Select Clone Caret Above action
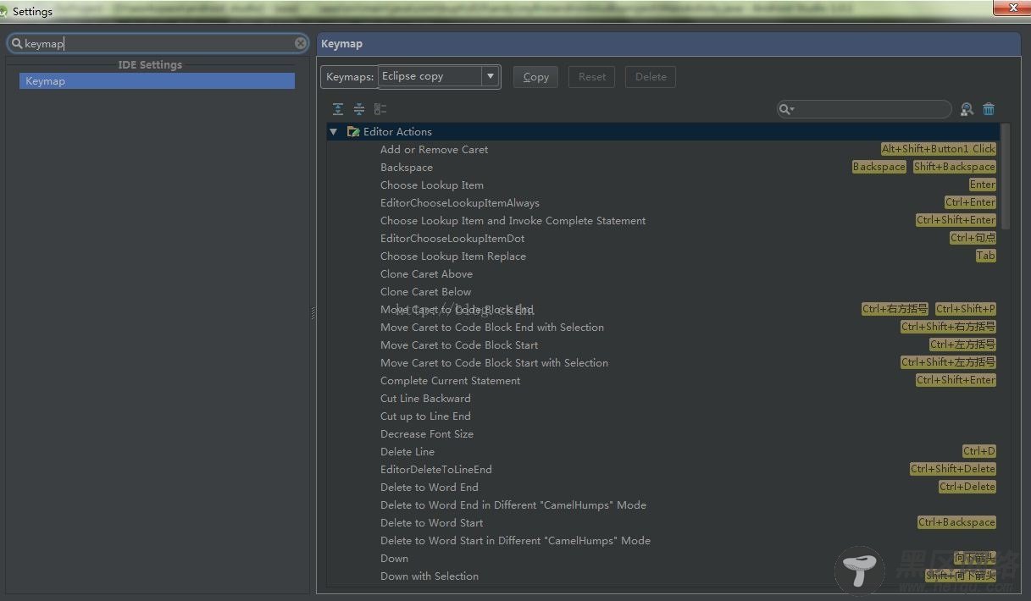The width and height of the screenshot is (1031, 601). point(426,274)
